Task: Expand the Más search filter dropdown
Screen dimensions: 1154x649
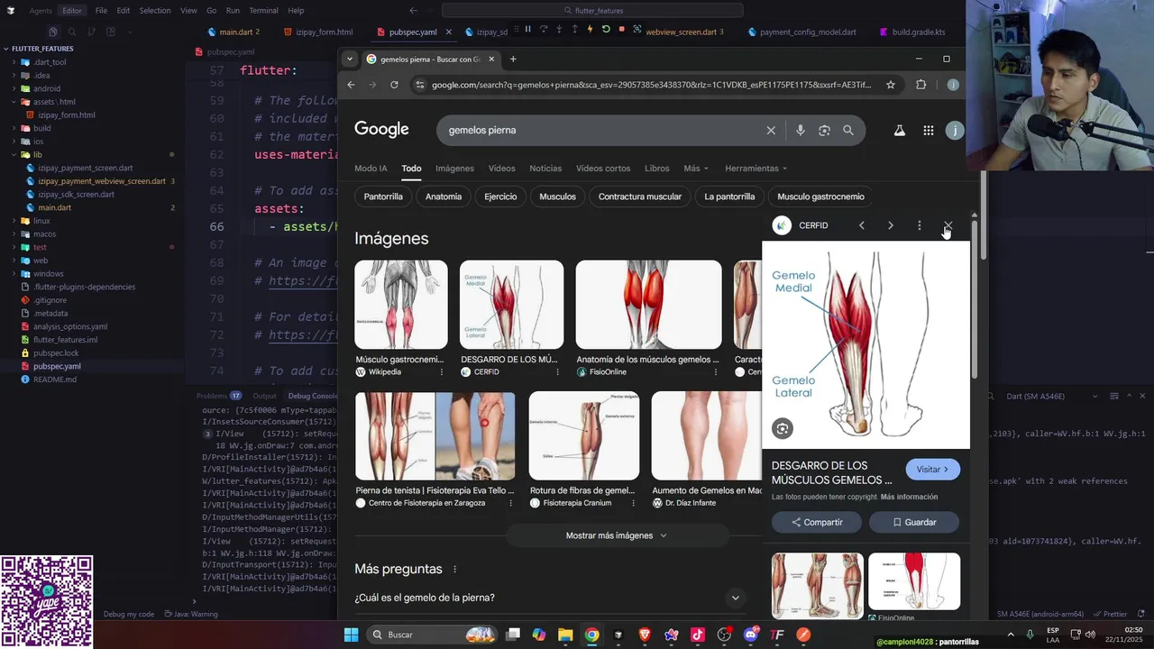Action: pyautogui.click(x=696, y=169)
